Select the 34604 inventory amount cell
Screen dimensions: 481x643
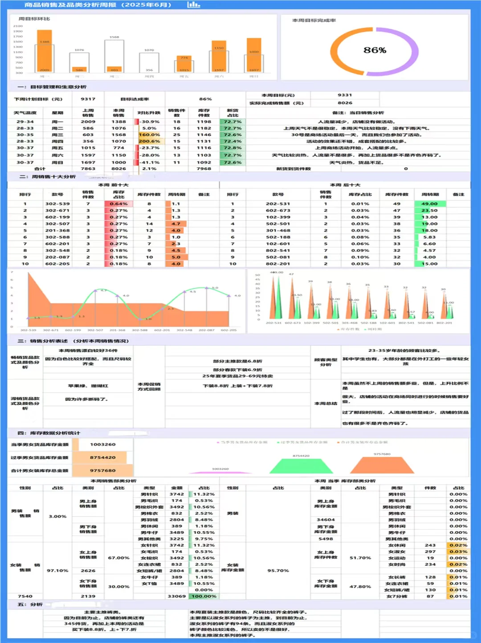click(x=326, y=520)
